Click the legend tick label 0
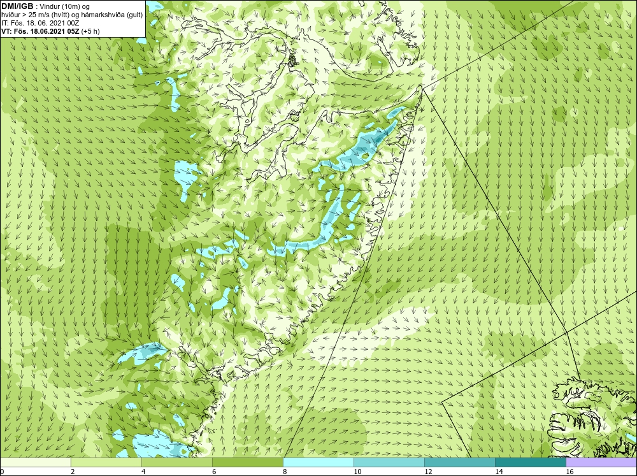 [x=2, y=472]
